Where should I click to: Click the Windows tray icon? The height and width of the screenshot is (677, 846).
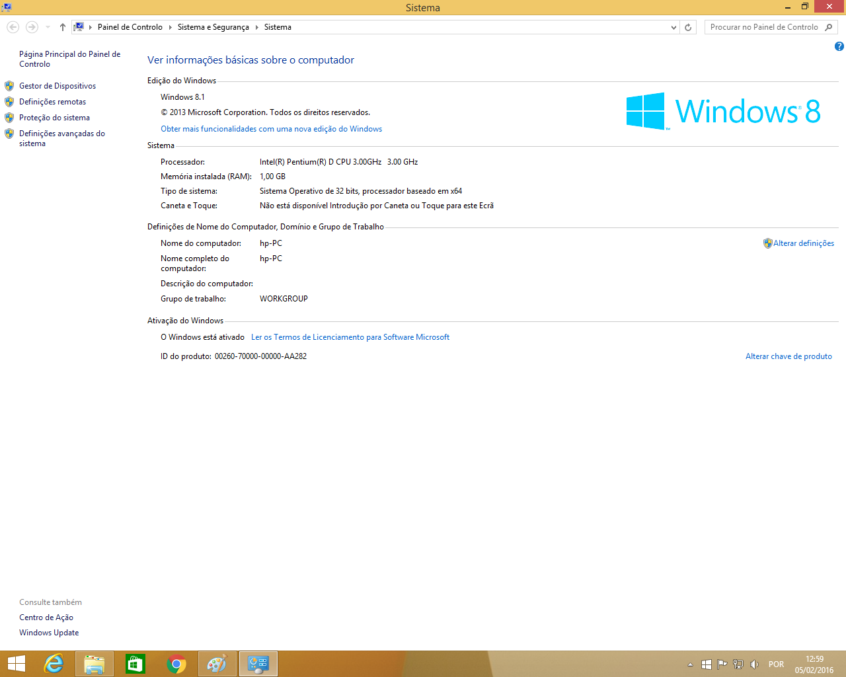tap(706, 664)
